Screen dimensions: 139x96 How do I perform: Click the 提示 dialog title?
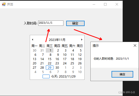(x=96, y=45)
